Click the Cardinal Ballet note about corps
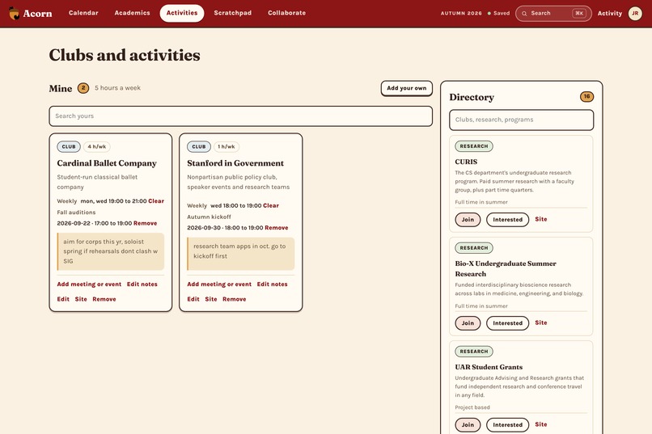The width and height of the screenshot is (652, 434). (111, 251)
